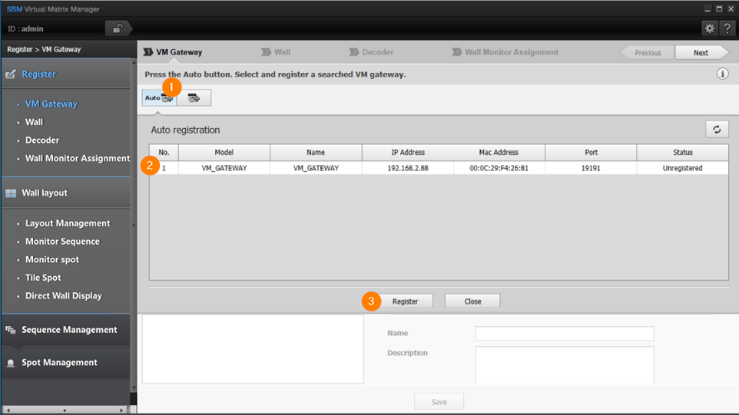Expand the Wall layout section
Viewport: 739px width, 415px height.
pos(66,193)
